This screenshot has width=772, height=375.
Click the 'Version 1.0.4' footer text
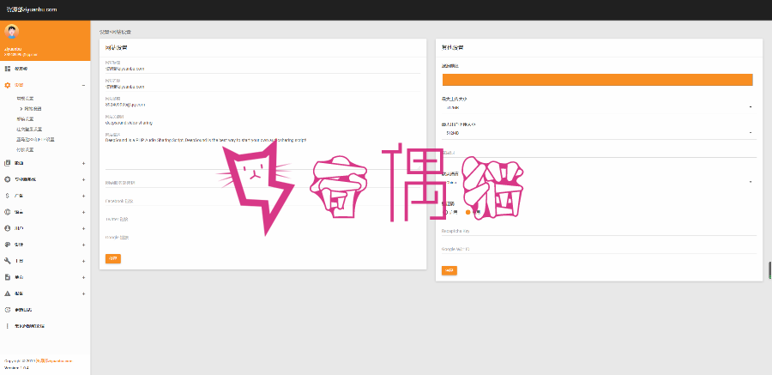(17, 367)
